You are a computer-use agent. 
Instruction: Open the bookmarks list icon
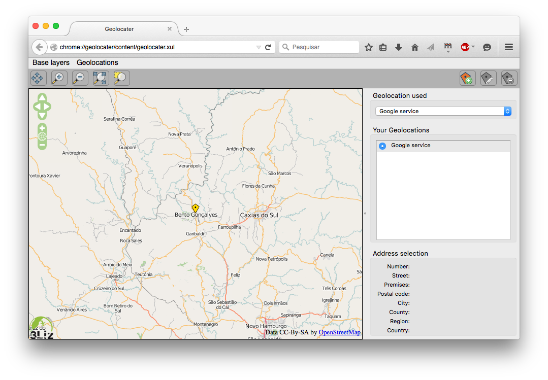click(x=383, y=47)
